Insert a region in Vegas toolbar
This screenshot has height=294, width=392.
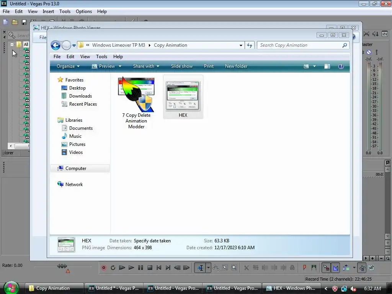point(314,268)
